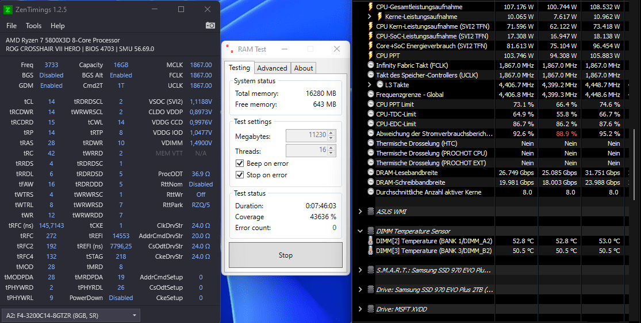Toggle the Beep on error checkbox

[240, 163]
